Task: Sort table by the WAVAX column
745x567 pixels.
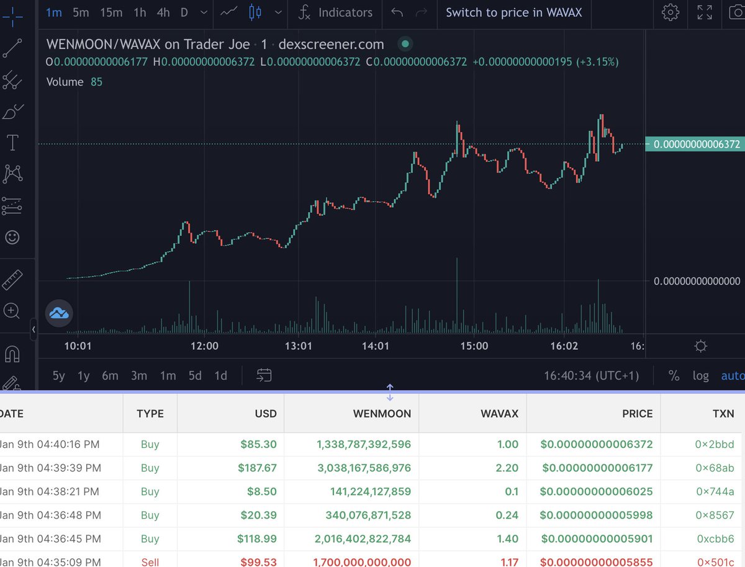Action: [499, 413]
